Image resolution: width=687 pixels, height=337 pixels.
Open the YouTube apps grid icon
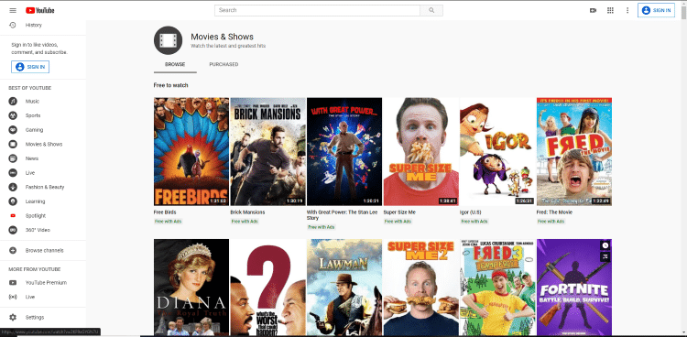pos(610,10)
